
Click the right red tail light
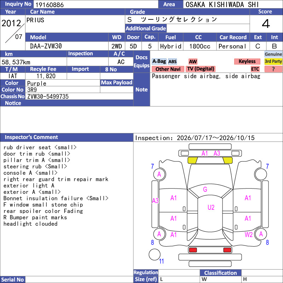click(x=227, y=250)
